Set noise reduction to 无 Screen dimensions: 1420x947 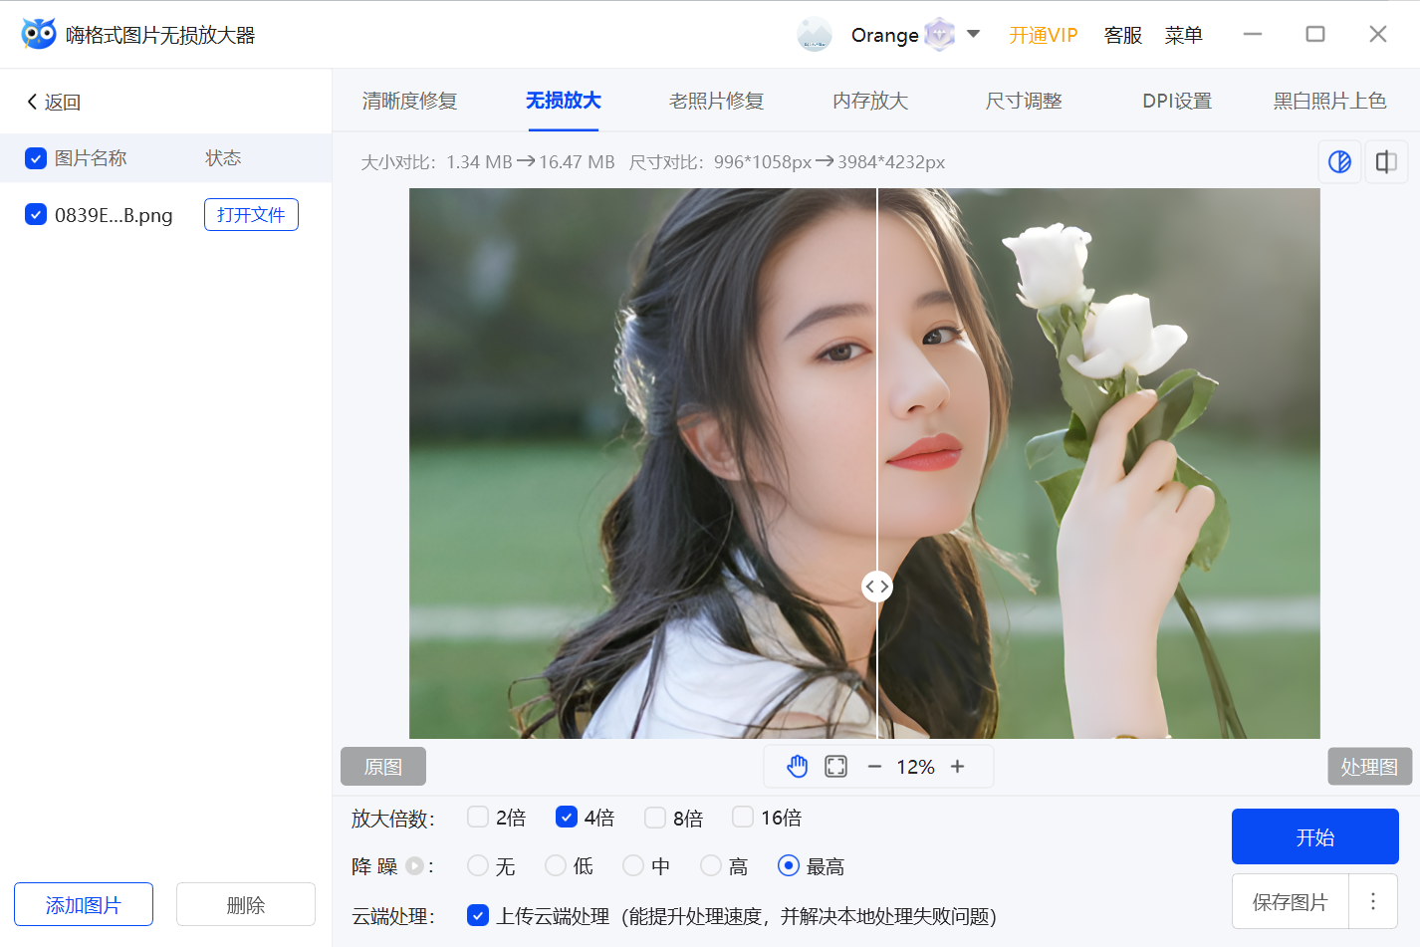pos(478,866)
